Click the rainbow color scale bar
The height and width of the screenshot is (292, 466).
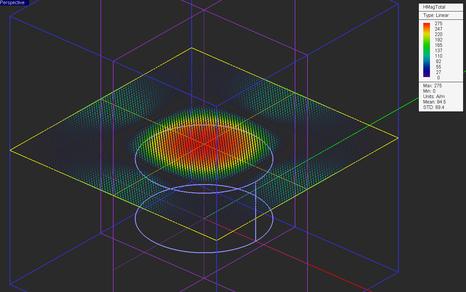[x=426, y=50]
